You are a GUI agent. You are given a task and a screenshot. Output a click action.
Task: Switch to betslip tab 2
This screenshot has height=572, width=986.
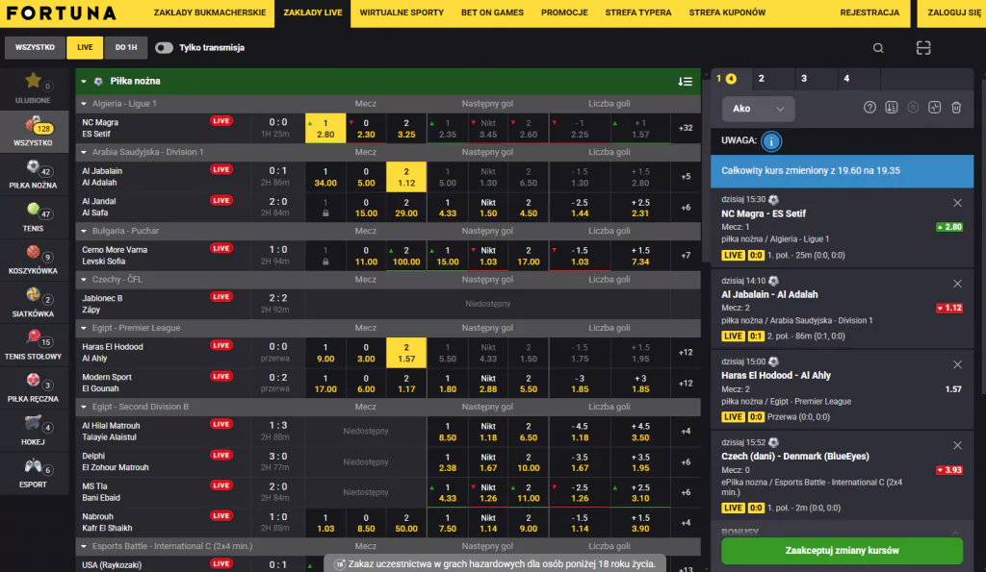pyautogui.click(x=761, y=79)
